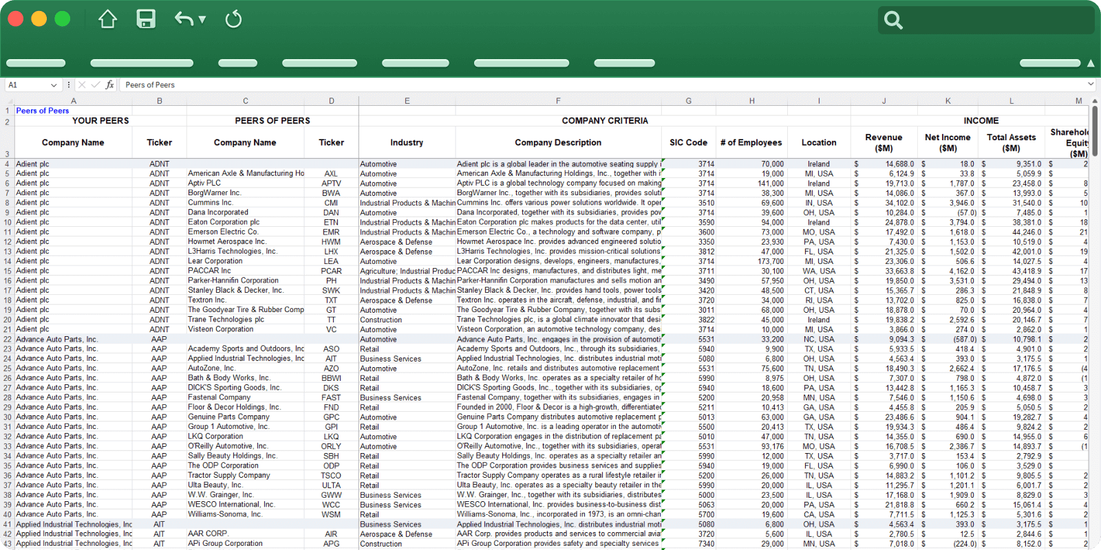Click the three-dot handle beside the Name Box
Screen dimensions: 1101x550
(68, 85)
